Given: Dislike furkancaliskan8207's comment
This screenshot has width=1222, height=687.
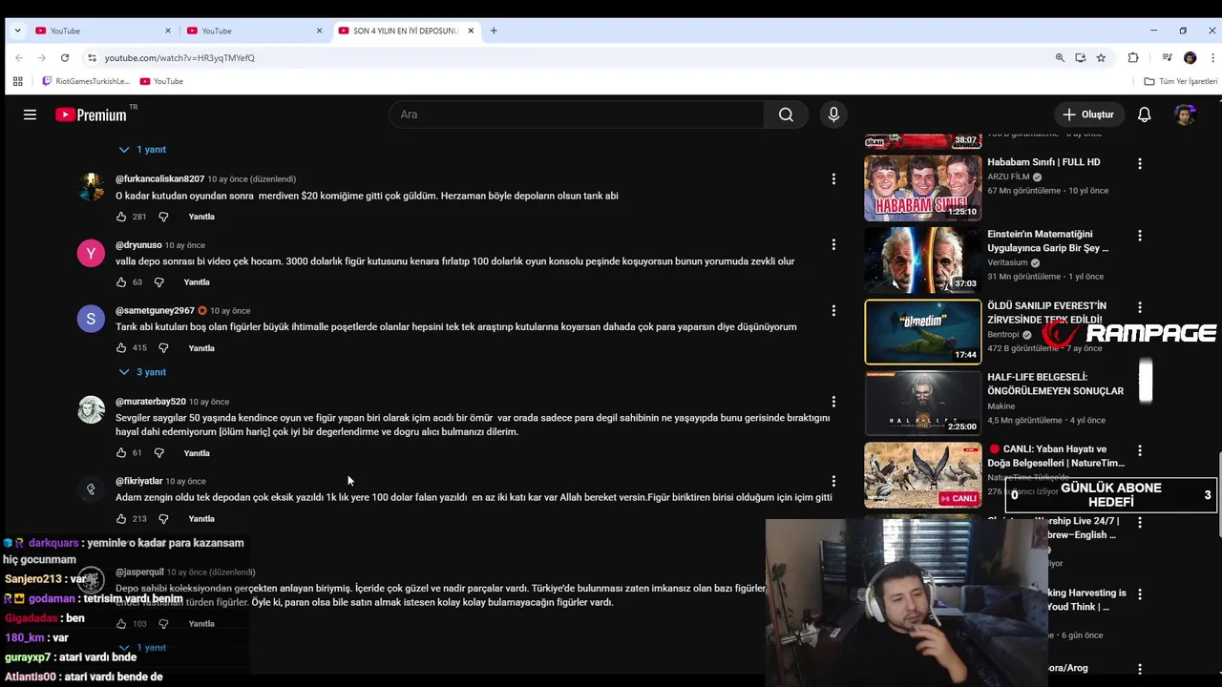Looking at the screenshot, I should [163, 217].
